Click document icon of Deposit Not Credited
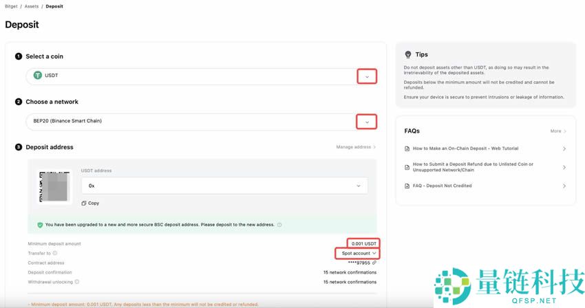Screen dimensions: 585x308 click(x=407, y=186)
